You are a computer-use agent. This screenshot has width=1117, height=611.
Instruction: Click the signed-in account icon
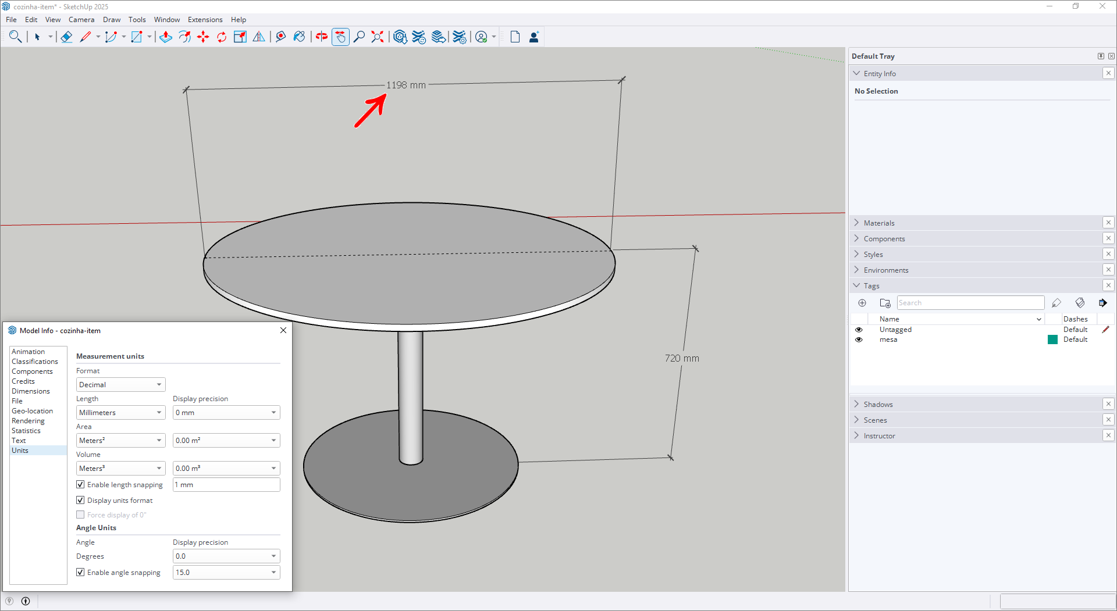point(481,37)
